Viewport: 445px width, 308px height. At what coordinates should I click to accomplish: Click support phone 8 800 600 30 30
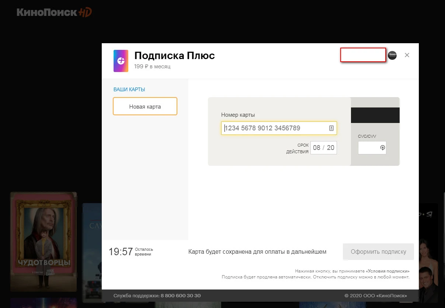click(x=181, y=296)
